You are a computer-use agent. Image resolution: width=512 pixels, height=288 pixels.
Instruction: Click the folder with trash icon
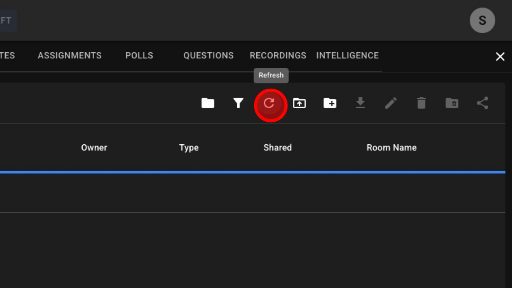point(452,103)
